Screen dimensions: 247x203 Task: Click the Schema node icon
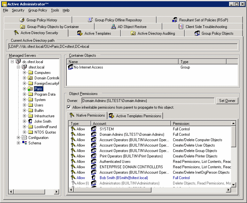24,143
